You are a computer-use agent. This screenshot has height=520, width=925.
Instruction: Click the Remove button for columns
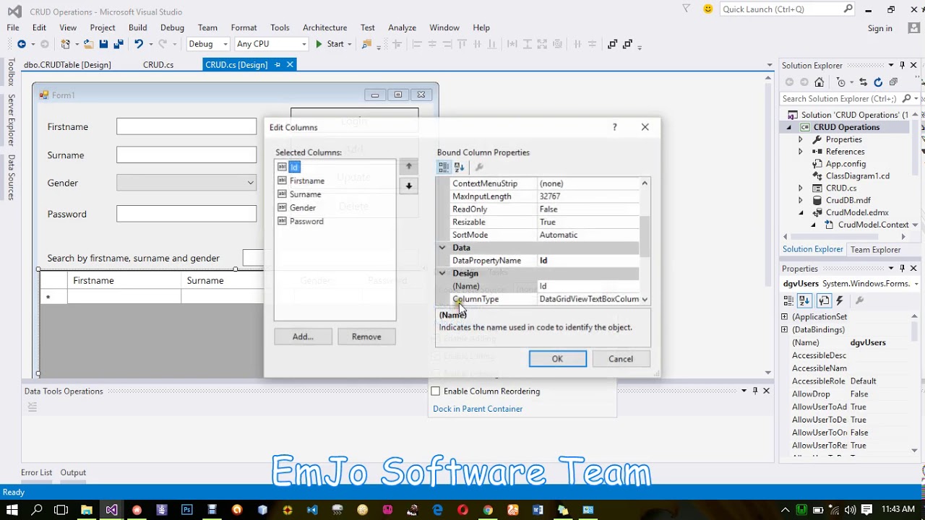point(366,337)
